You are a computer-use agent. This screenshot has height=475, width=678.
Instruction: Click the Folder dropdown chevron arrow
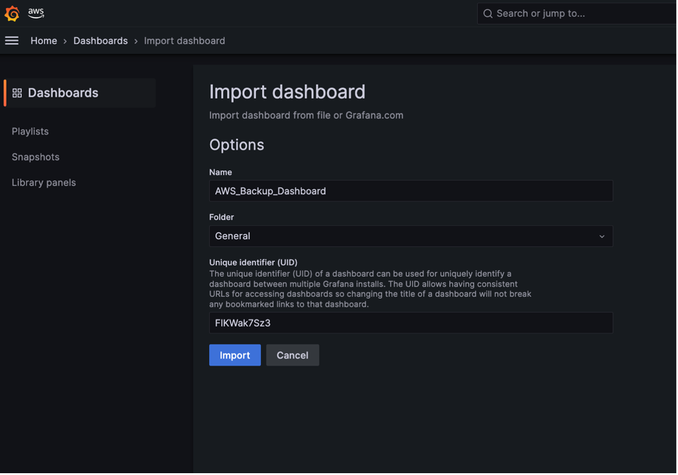pyautogui.click(x=601, y=237)
